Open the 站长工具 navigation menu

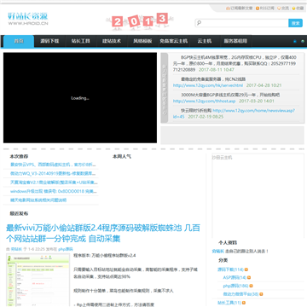click(81, 41)
